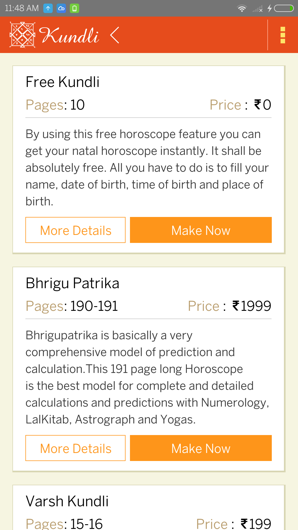Tap the Wi-Fi status icon
This screenshot has height=530, width=298.
[x=242, y=9]
